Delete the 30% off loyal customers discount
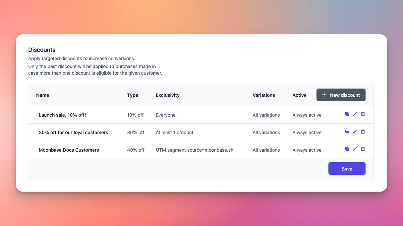 click(x=363, y=132)
